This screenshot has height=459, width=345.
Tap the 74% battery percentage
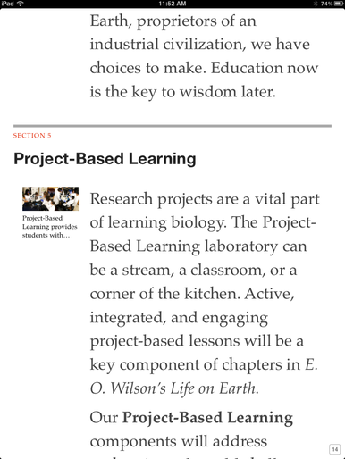pyautogui.click(x=326, y=4)
